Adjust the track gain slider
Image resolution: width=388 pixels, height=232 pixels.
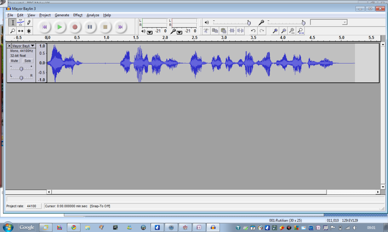[21, 68]
